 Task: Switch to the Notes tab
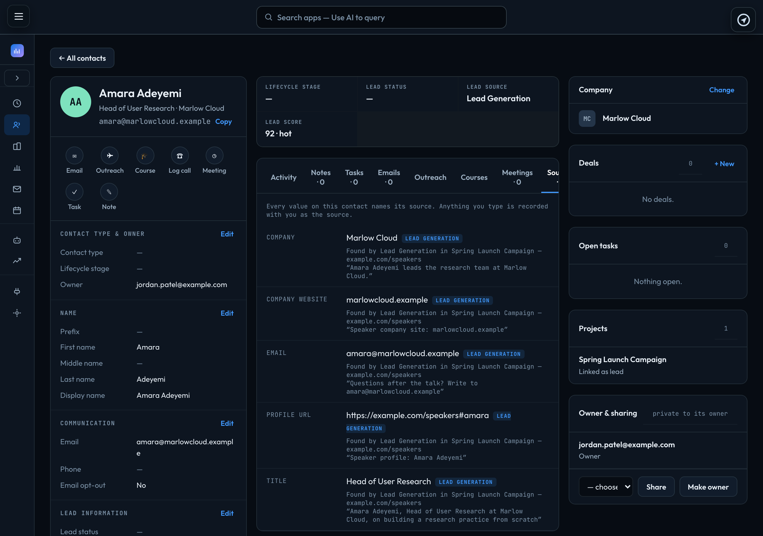pos(321,177)
